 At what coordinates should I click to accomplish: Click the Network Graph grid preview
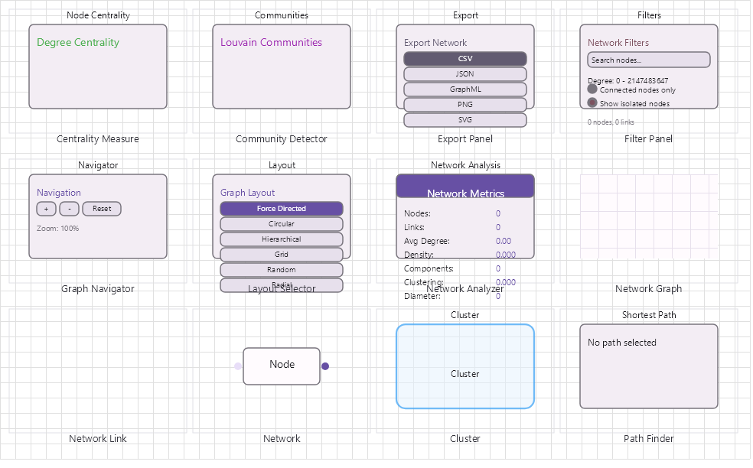point(649,216)
